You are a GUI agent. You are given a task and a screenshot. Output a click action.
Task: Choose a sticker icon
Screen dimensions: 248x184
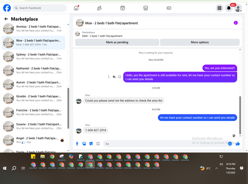(x=91, y=144)
